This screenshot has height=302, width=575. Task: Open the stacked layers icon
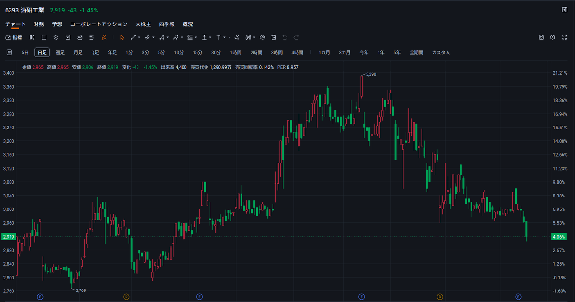coord(56,37)
